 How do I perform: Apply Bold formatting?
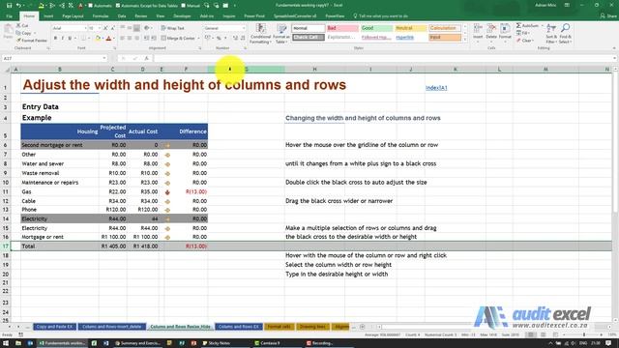[x=55, y=39]
